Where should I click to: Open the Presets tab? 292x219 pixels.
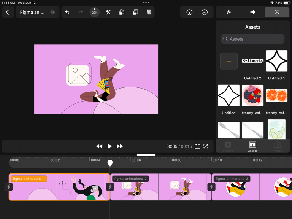(228, 147)
